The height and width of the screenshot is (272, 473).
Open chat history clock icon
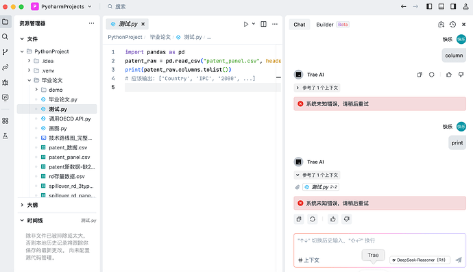coord(452,25)
